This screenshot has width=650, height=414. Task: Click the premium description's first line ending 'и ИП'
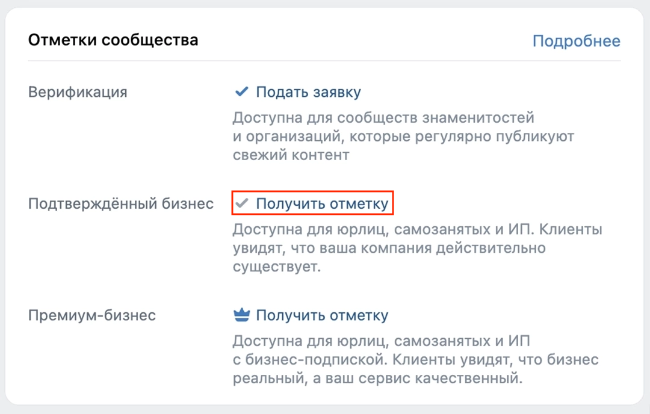pos(382,341)
